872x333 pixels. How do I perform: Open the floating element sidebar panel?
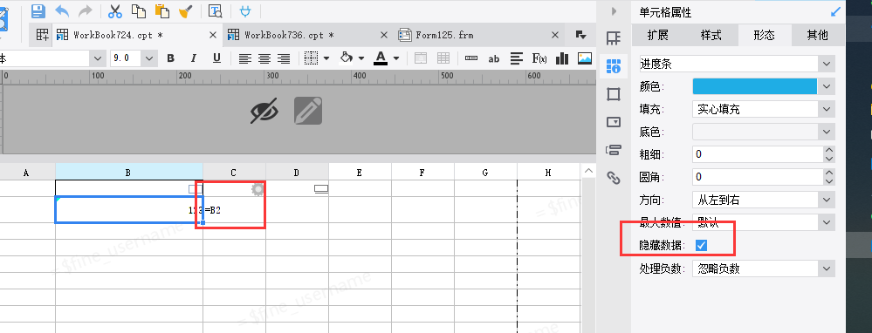pyautogui.click(x=614, y=94)
